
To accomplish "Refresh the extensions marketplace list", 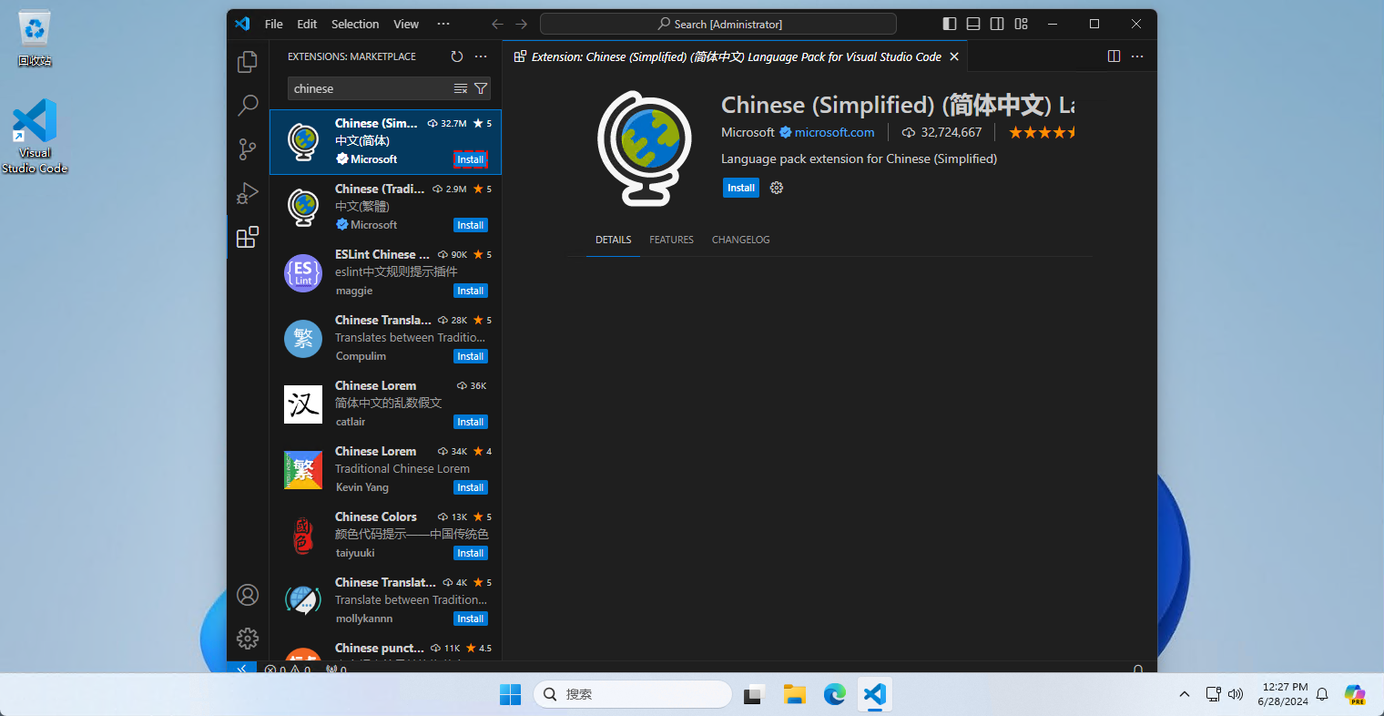I will click(x=457, y=56).
